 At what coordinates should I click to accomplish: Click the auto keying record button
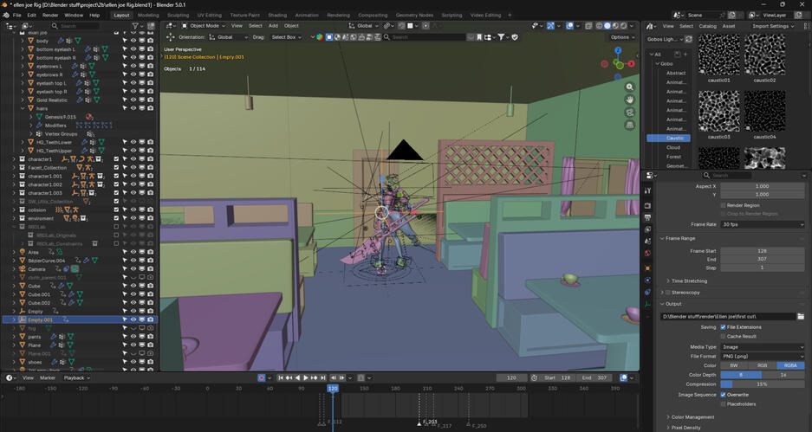(261, 377)
